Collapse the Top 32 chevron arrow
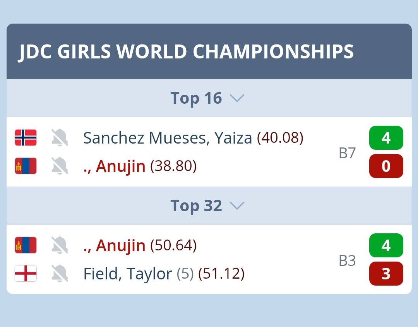The image size is (418, 327). pos(237,206)
